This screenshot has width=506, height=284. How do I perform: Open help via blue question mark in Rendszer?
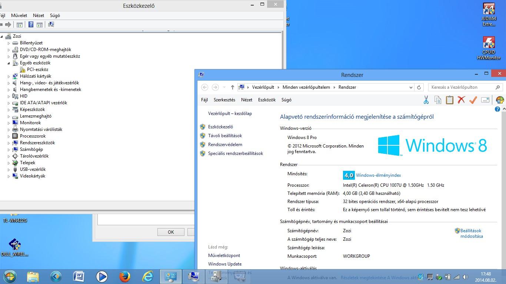497,109
